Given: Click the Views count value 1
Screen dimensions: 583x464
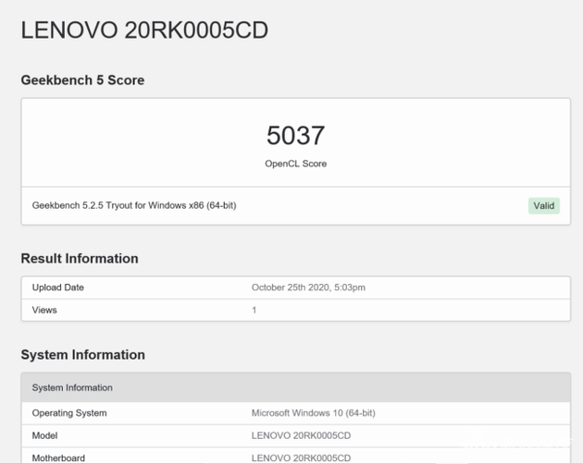Looking at the screenshot, I should [254, 310].
